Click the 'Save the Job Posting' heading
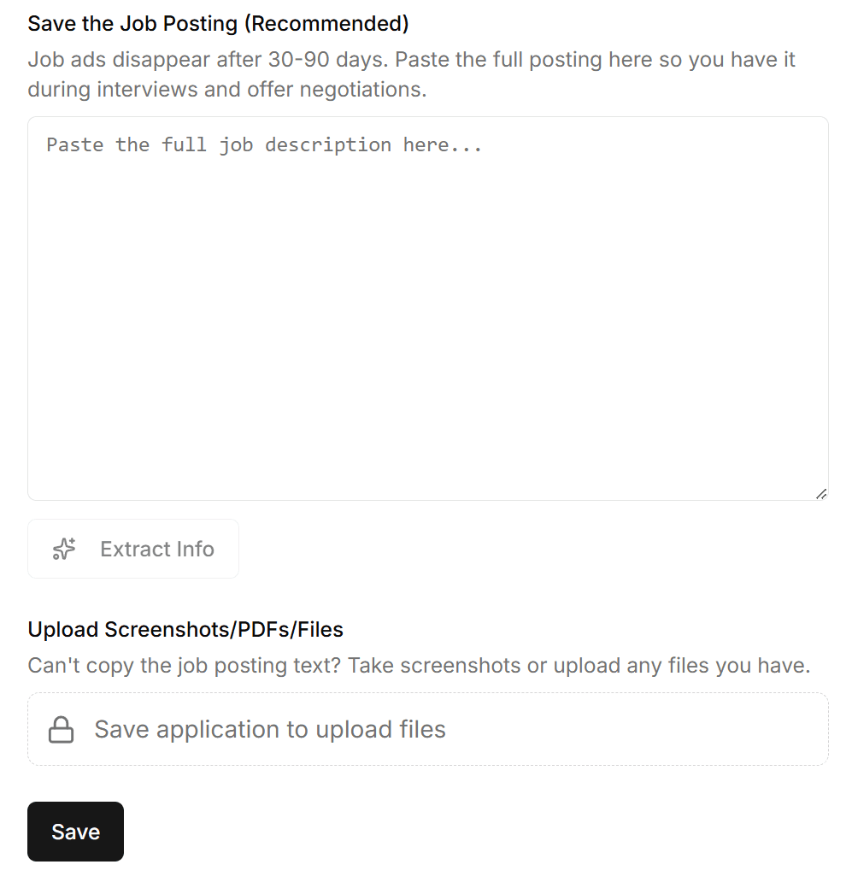The image size is (852, 888). [x=218, y=23]
